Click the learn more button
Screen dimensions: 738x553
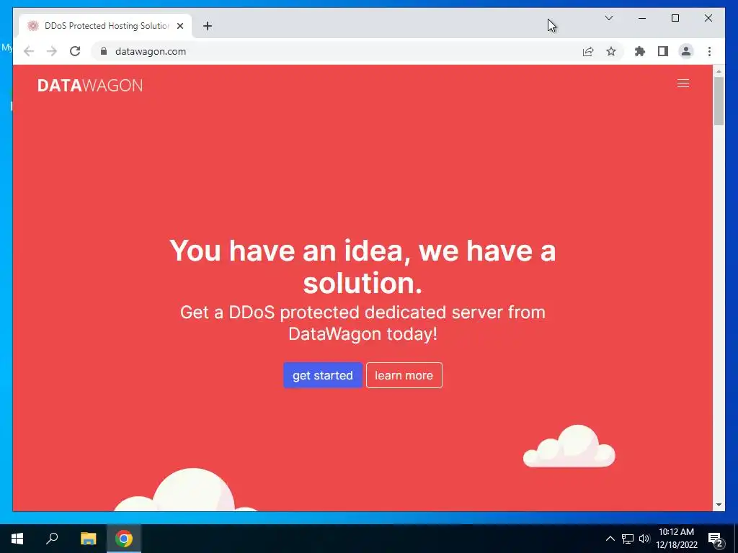(404, 375)
